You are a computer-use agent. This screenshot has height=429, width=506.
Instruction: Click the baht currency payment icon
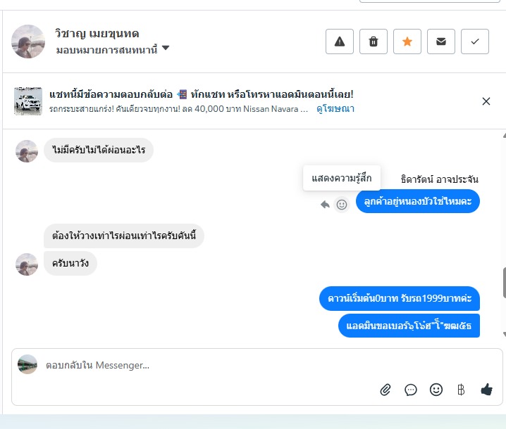click(x=461, y=389)
